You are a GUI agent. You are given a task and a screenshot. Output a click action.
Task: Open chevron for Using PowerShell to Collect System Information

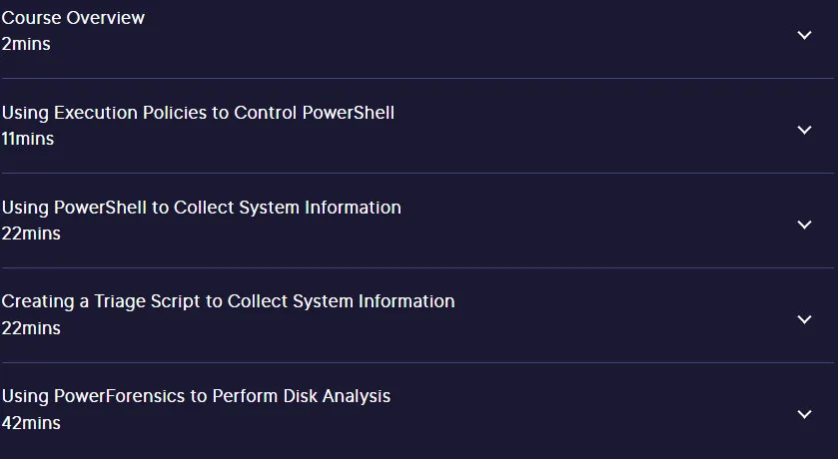click(804, 225)
